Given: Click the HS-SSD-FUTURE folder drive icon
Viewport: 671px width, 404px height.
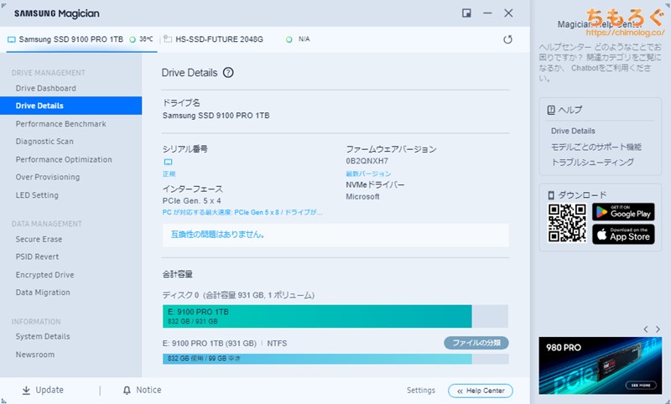Looking at the screenshot, I should (x=168, y=39).
